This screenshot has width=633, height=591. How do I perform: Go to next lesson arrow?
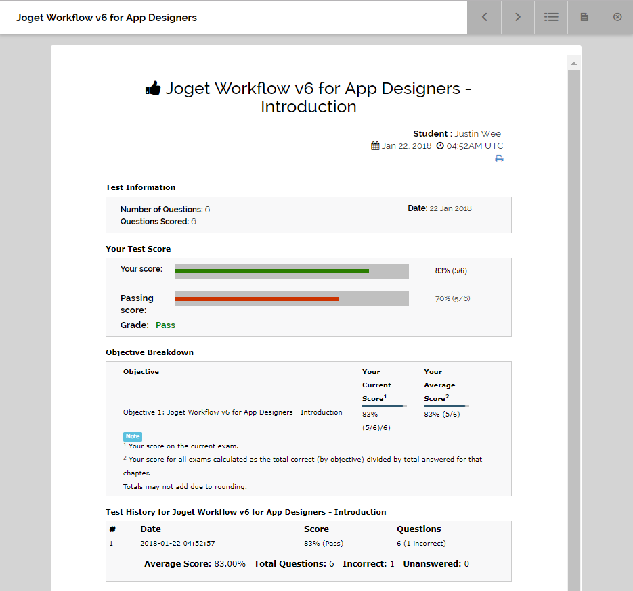pos(517,17)
